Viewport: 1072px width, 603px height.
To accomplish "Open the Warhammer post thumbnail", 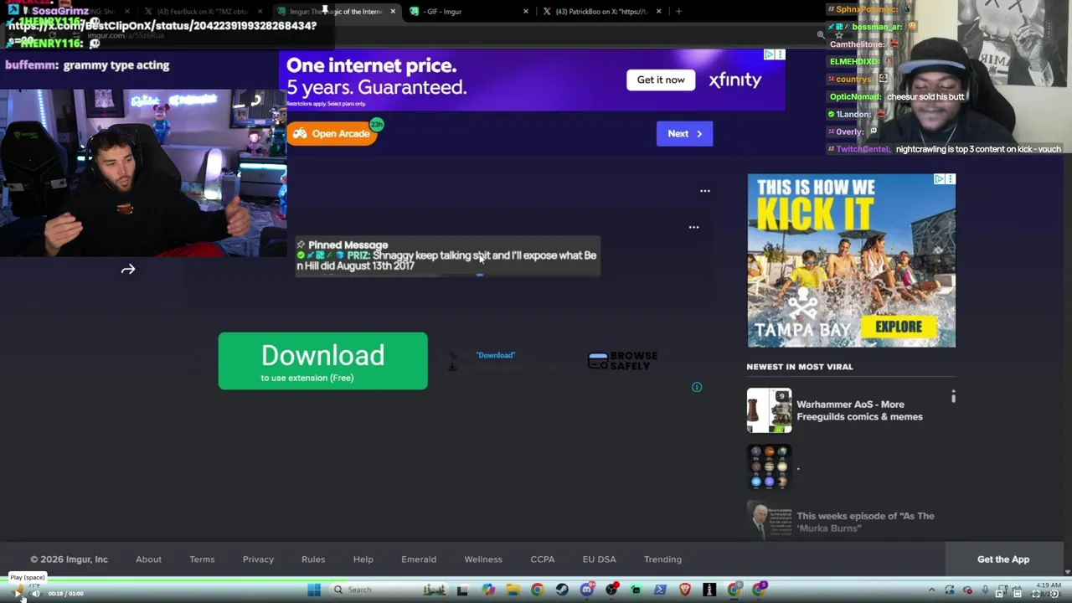I will pos(769,410).
